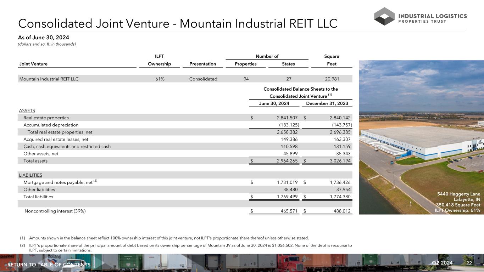Click the Joint Venture column header
484x272 pixels.
pos(33,64)
